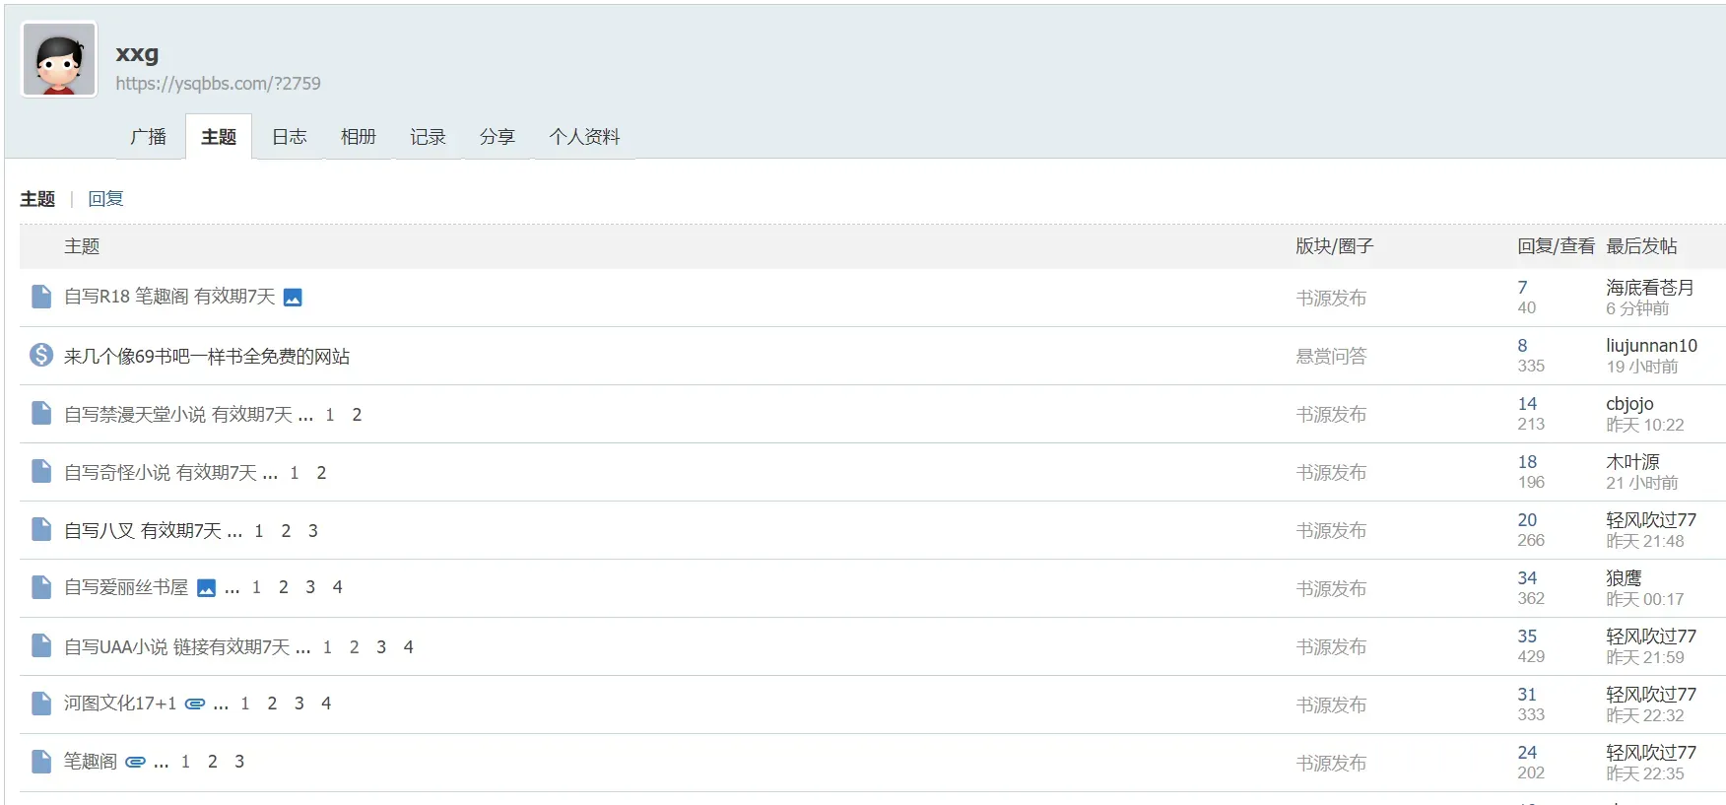Click the image icon next to 自写爱丽丝书屋
This screenshot has width=1726, height=805.
tap(206, 588)
